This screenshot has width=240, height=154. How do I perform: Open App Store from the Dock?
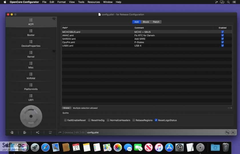click(169, 147)
